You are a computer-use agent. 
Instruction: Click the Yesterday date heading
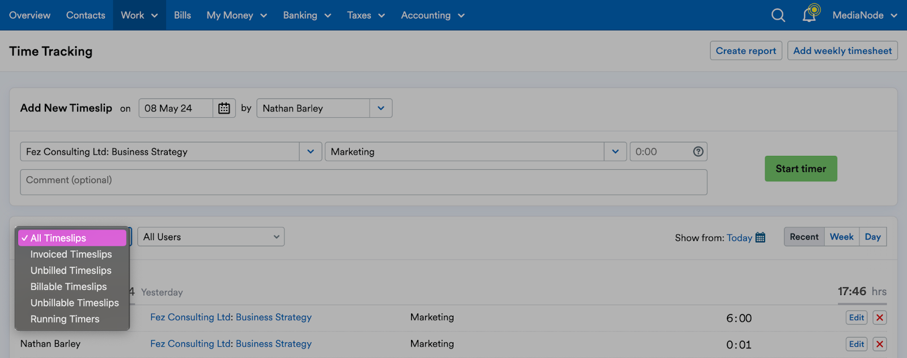pos(162,292)
